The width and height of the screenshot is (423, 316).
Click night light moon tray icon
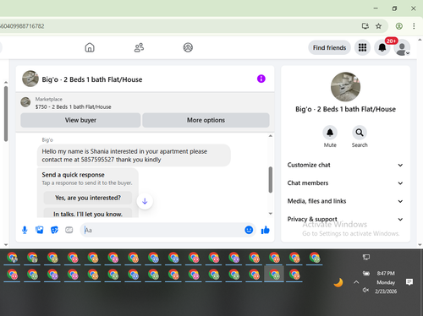[338, 282]
